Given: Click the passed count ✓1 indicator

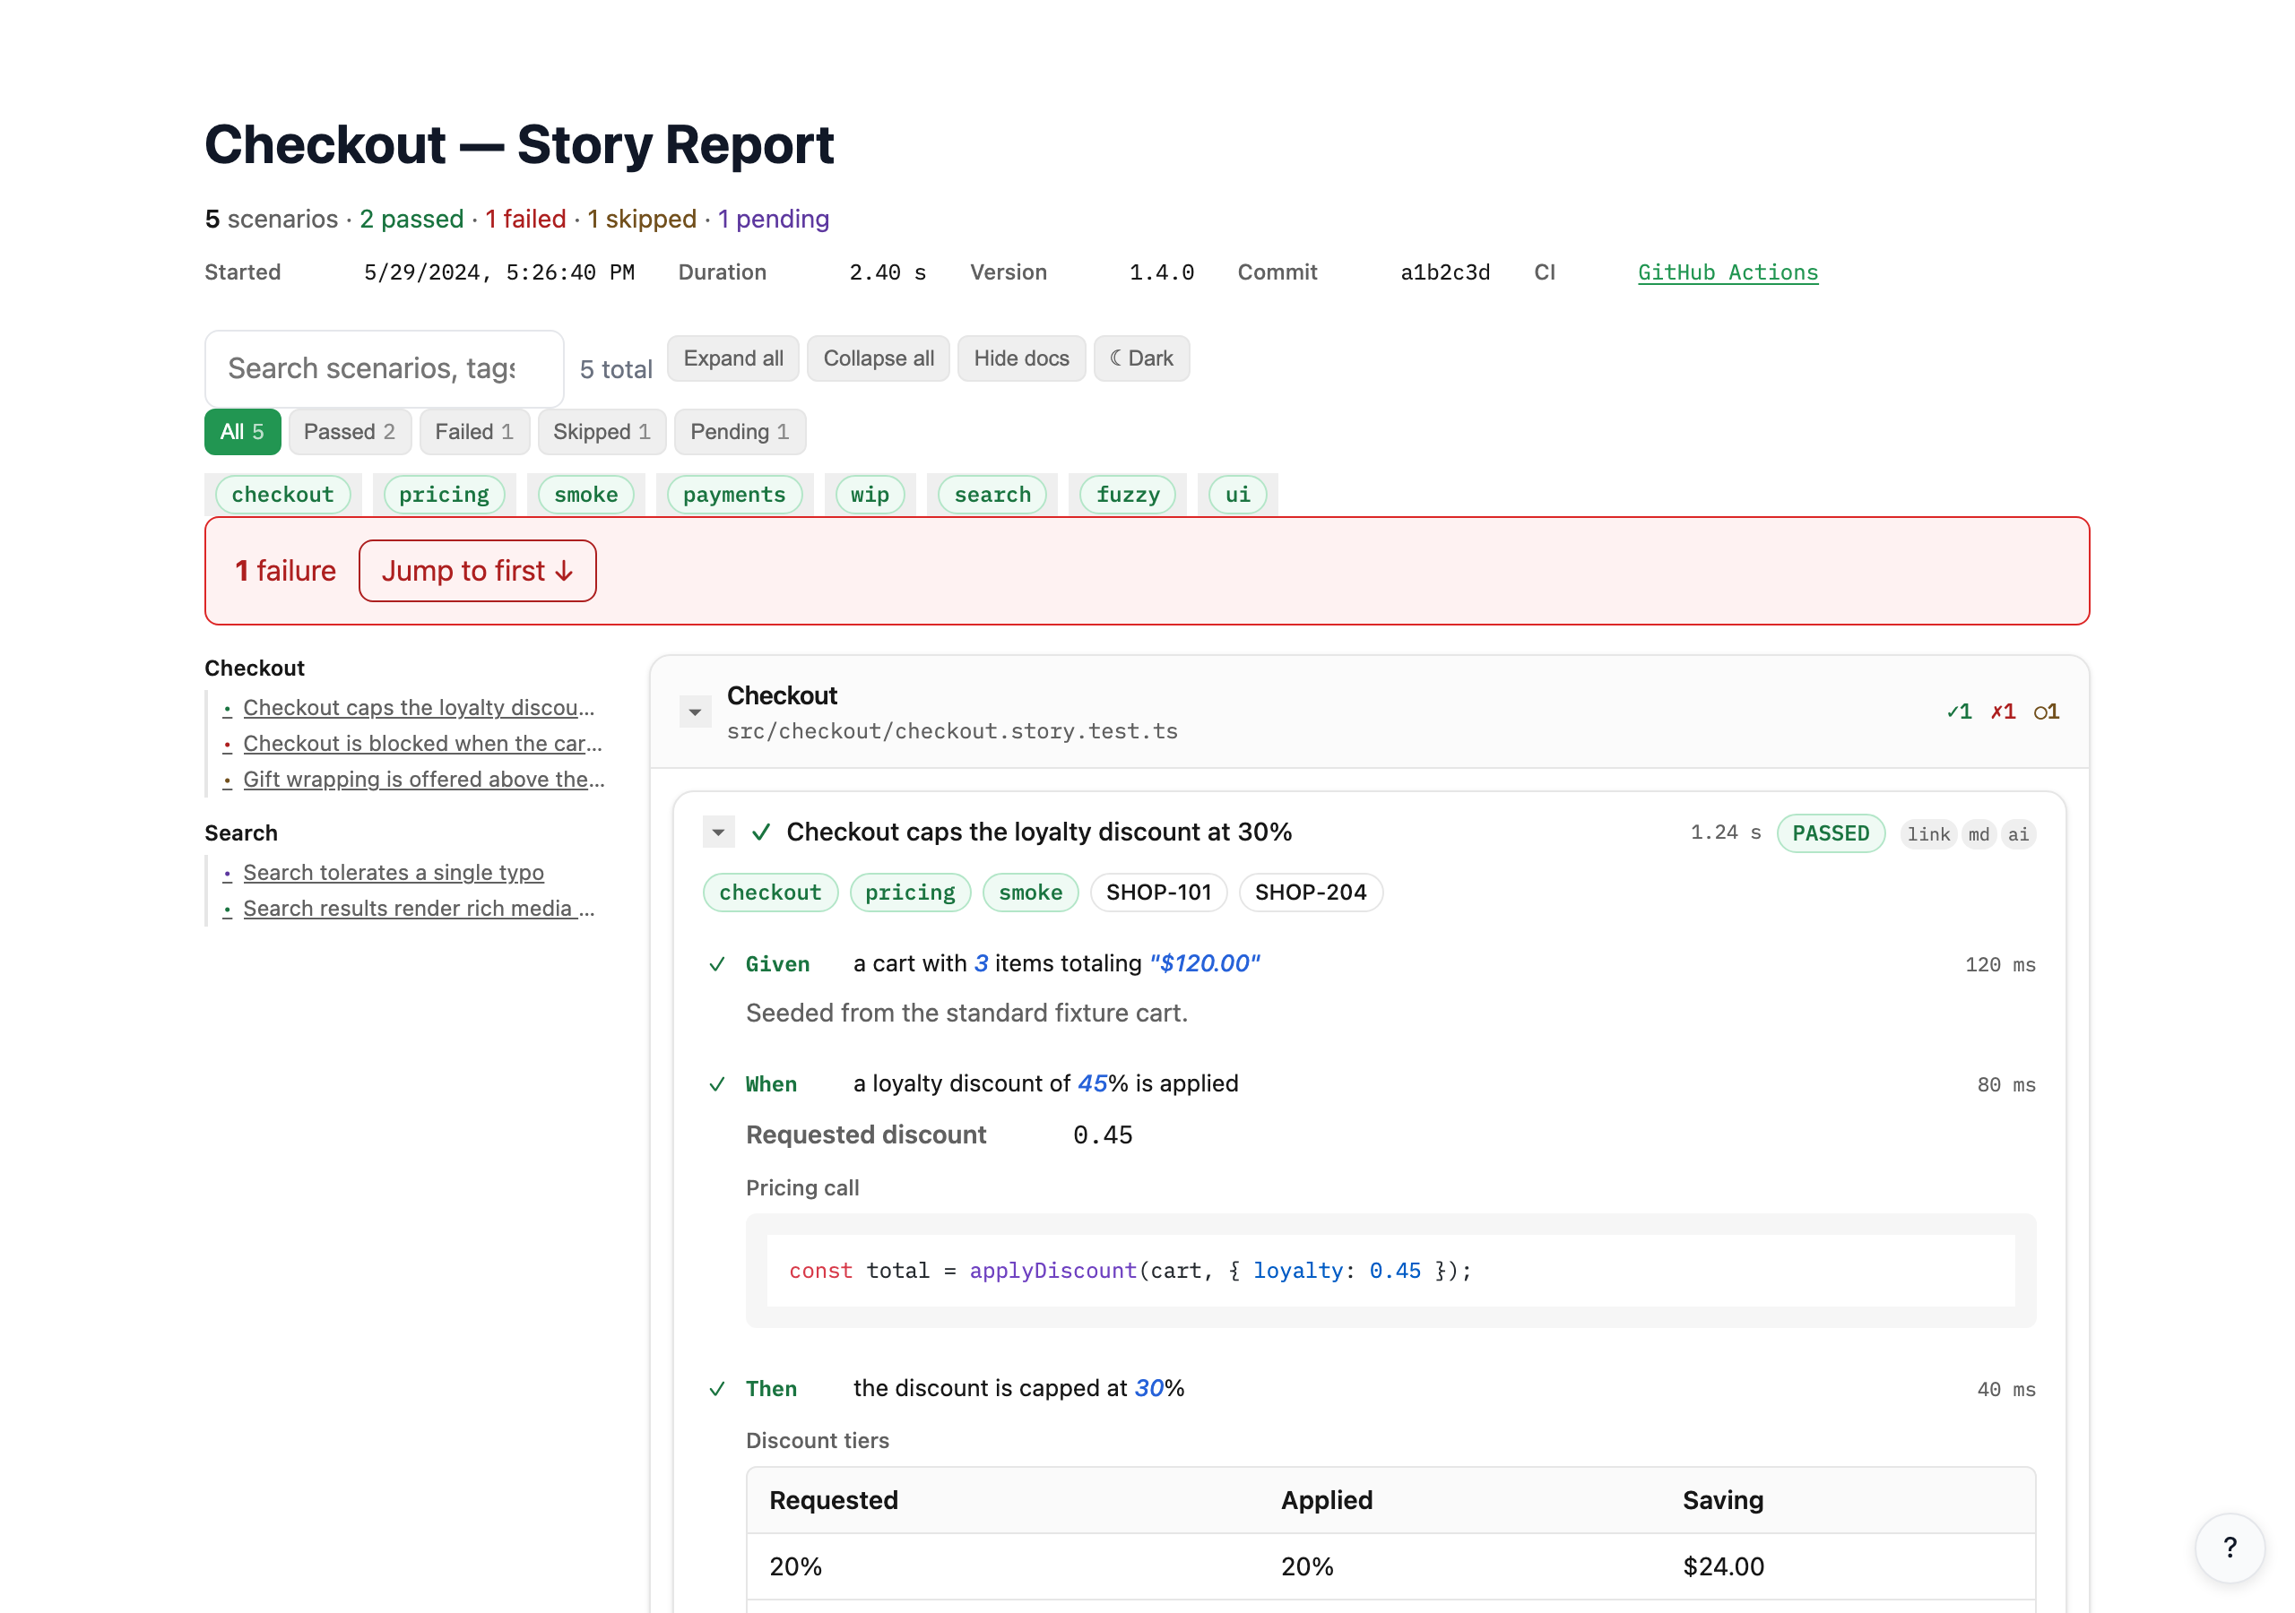Looking at the screenshot, I should 1959,712.
